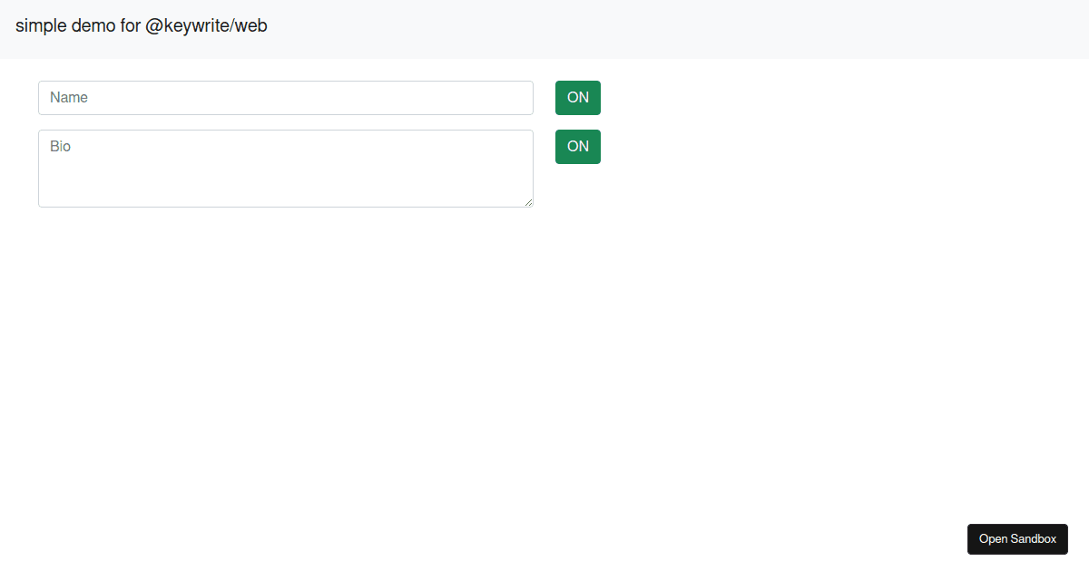
Task: Place cursor inside the Bio box
Action: coord(285,169)
